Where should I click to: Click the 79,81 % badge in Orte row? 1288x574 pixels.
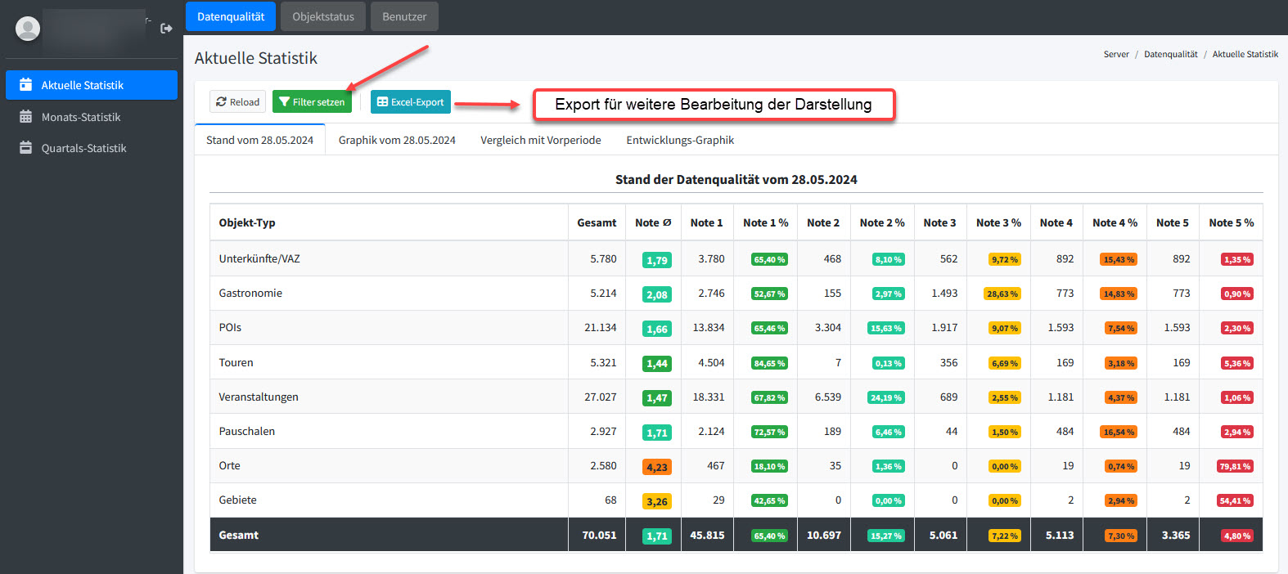[x=1236, y=466]
